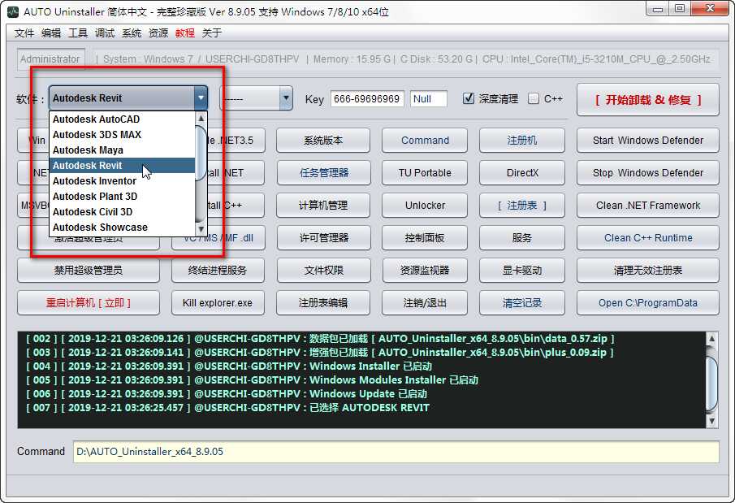The height and width of the screenshot is (503, 735).
Task: Click Clean C++ Runtime button
Action: 648,238
